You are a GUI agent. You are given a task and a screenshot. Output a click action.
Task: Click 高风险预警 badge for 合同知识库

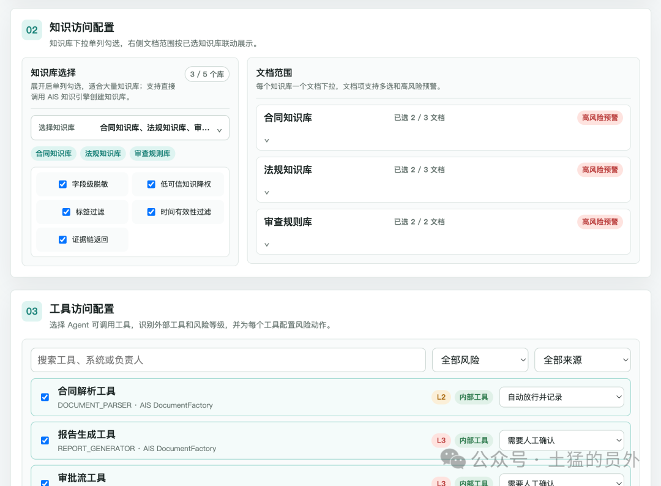[600, 118]
